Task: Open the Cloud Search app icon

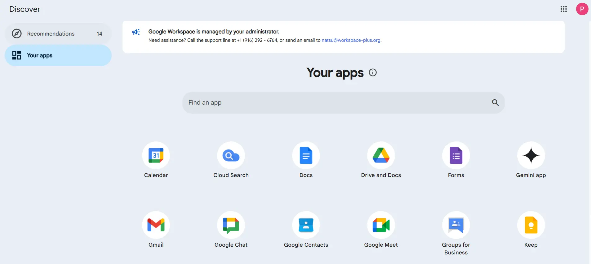Action: point(231,155)
